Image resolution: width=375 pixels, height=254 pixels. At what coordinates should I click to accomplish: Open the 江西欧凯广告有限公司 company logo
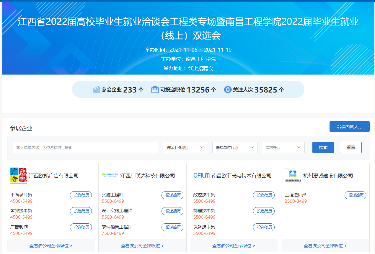point(18,176)
